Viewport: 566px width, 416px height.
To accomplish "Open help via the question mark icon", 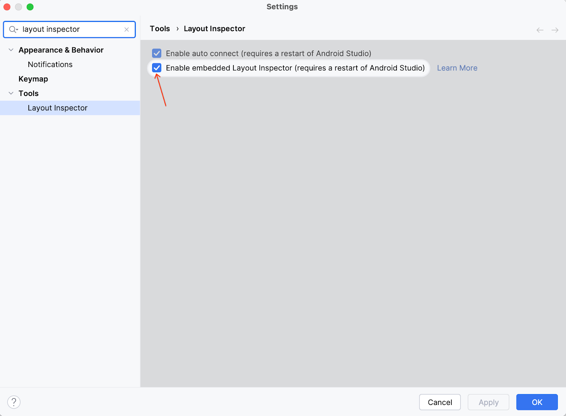I will pos(14,402).
